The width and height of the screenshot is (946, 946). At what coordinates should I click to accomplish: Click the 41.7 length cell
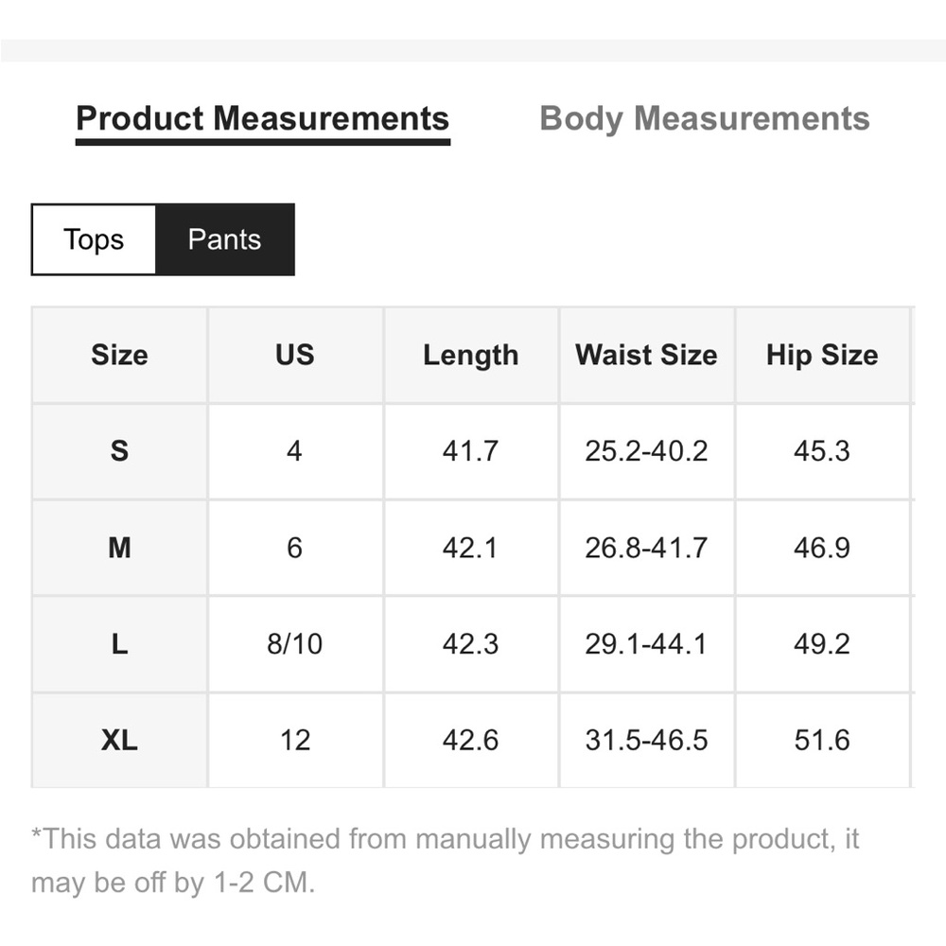[471, 451]
